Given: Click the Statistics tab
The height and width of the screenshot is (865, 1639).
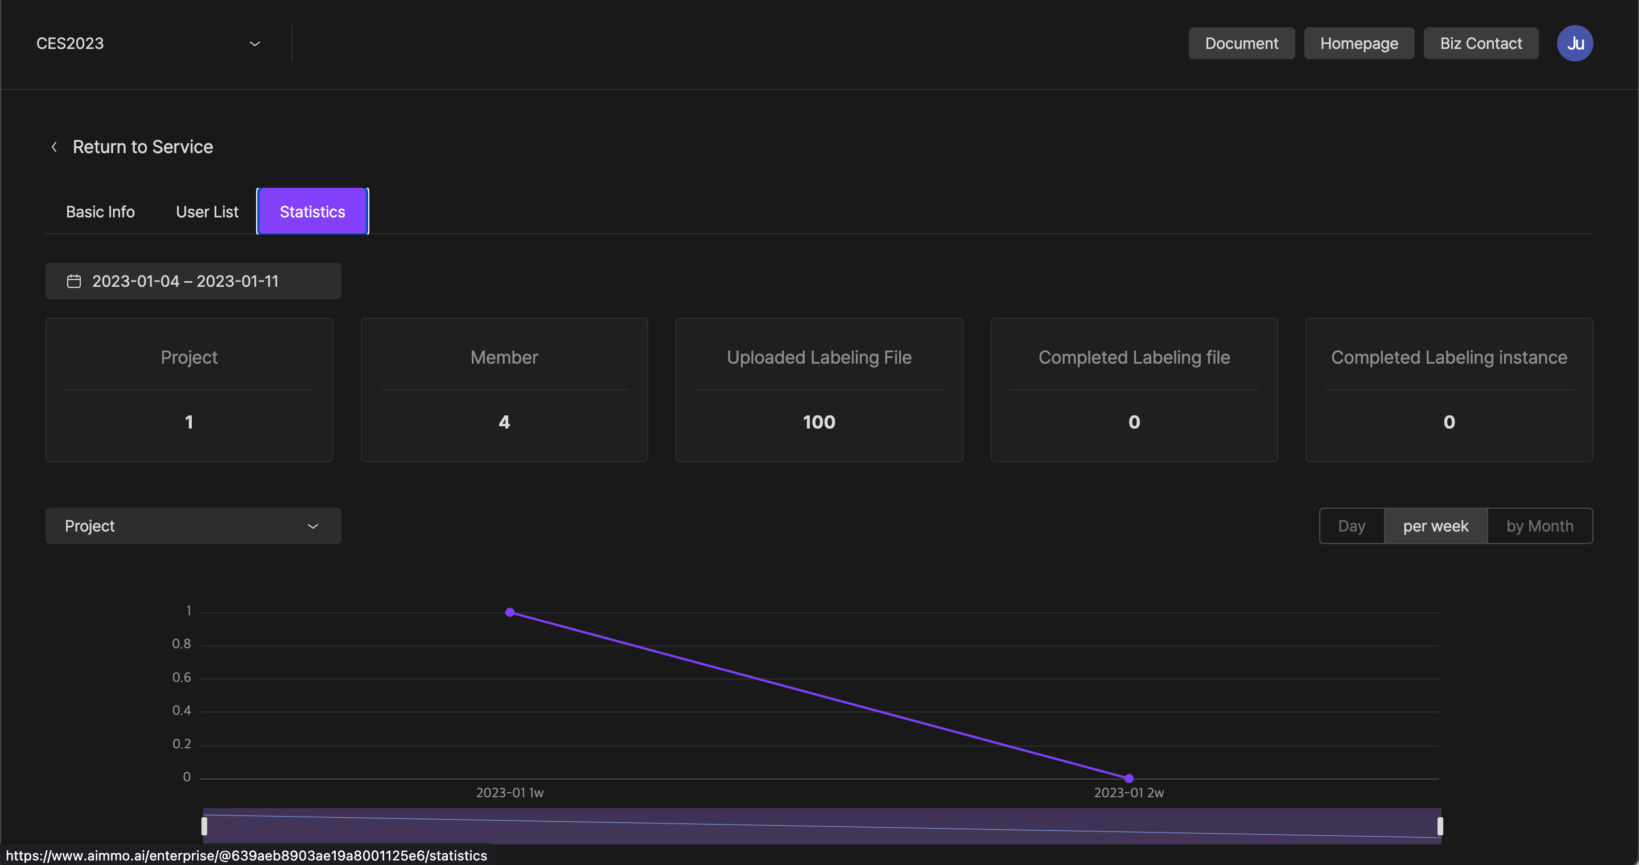Looking at the screenshot, I should point(312,211).
